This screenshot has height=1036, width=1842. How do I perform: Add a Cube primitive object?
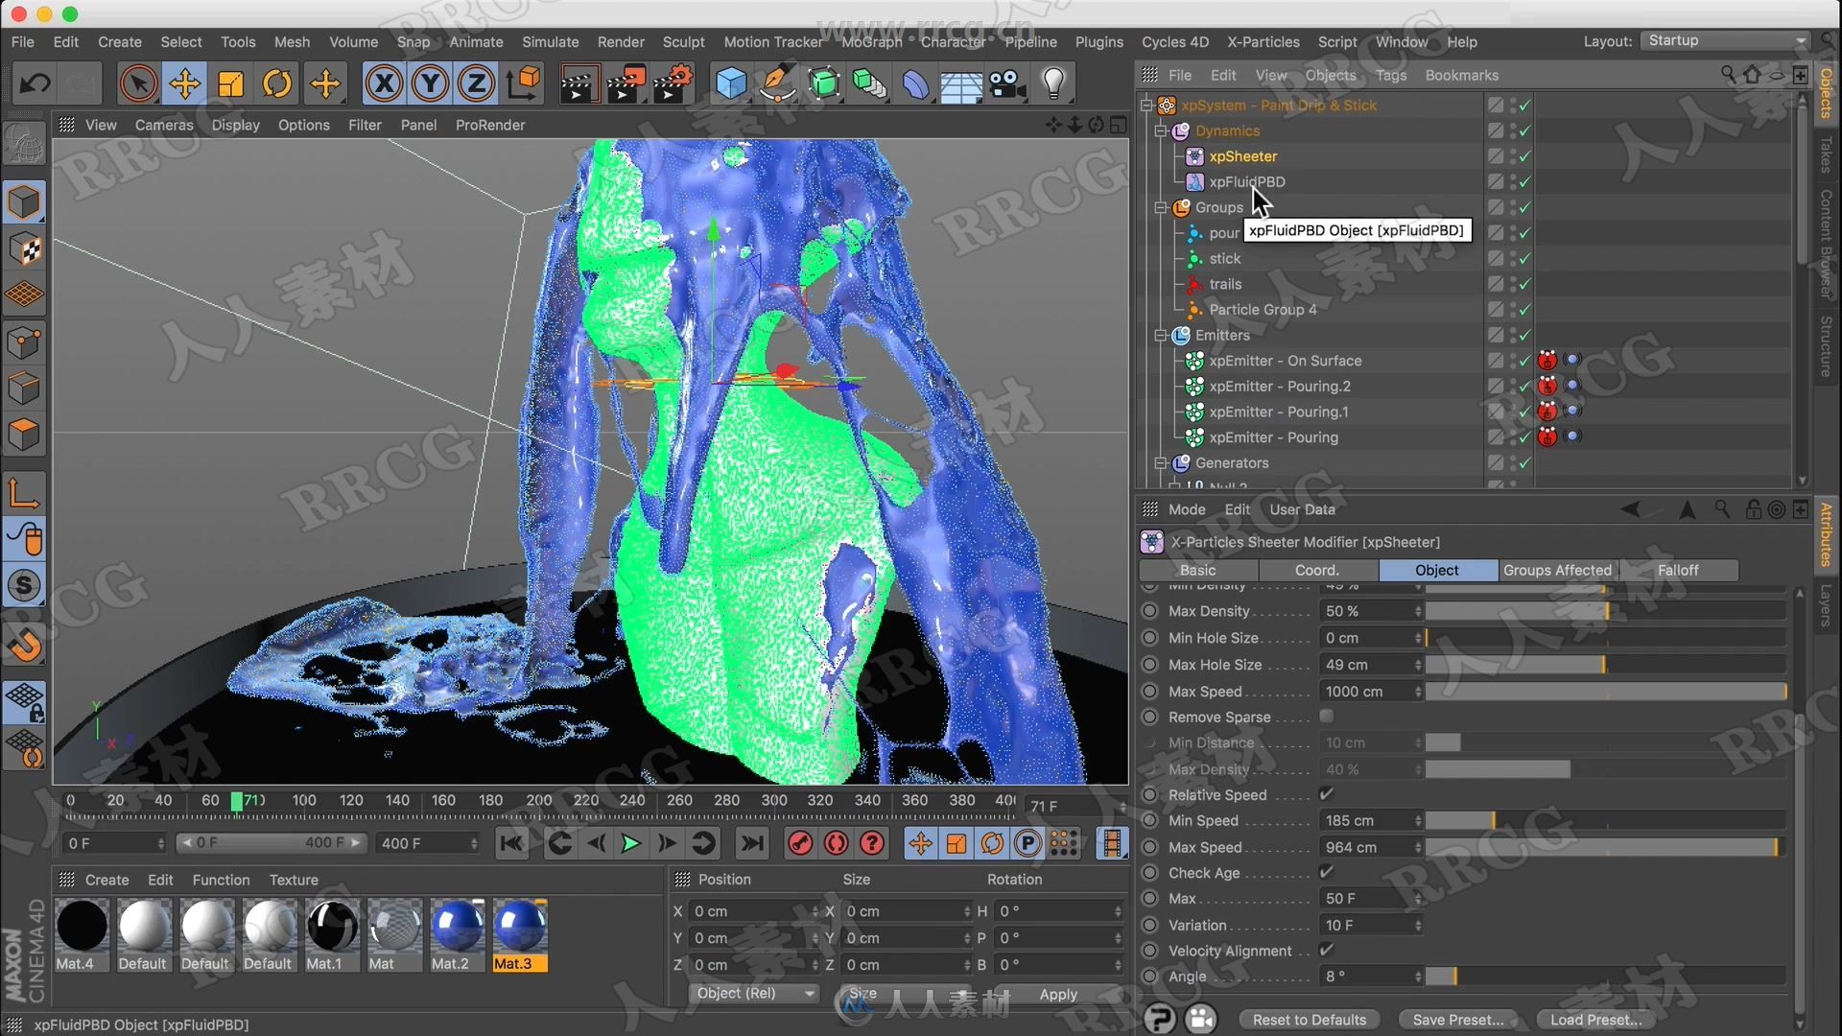tap(731, 83)
